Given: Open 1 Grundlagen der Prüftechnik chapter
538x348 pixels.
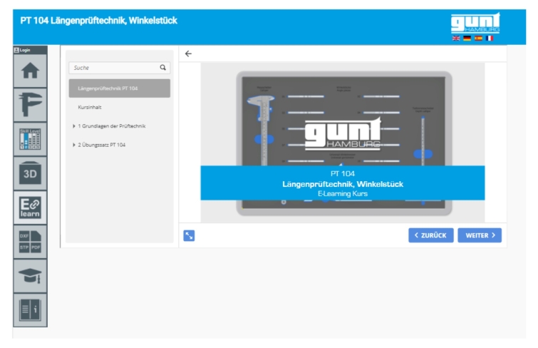Looking at the screenshot, I should [111, 126].
